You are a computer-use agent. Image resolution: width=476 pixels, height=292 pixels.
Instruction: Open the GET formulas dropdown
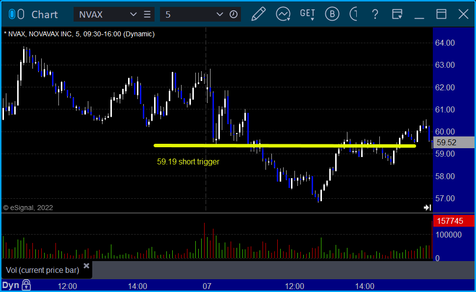pyautogui.click(x=308, y=14)
